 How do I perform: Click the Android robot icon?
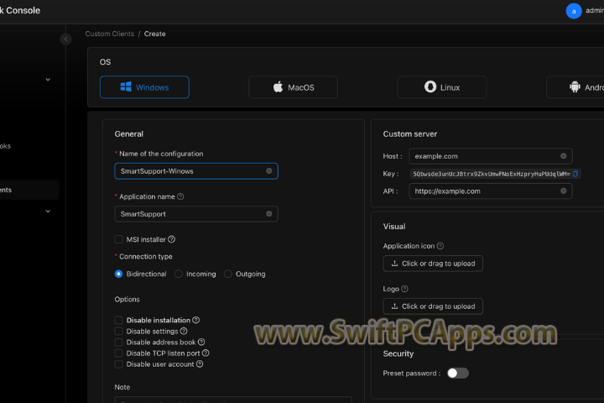[x=575, y=86]
